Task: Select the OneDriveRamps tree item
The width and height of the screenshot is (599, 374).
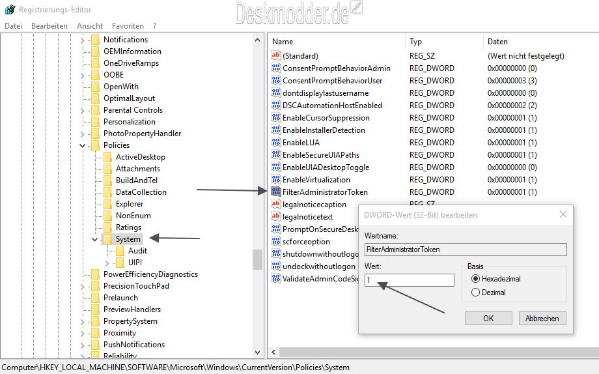Action: tap(131, 63)
